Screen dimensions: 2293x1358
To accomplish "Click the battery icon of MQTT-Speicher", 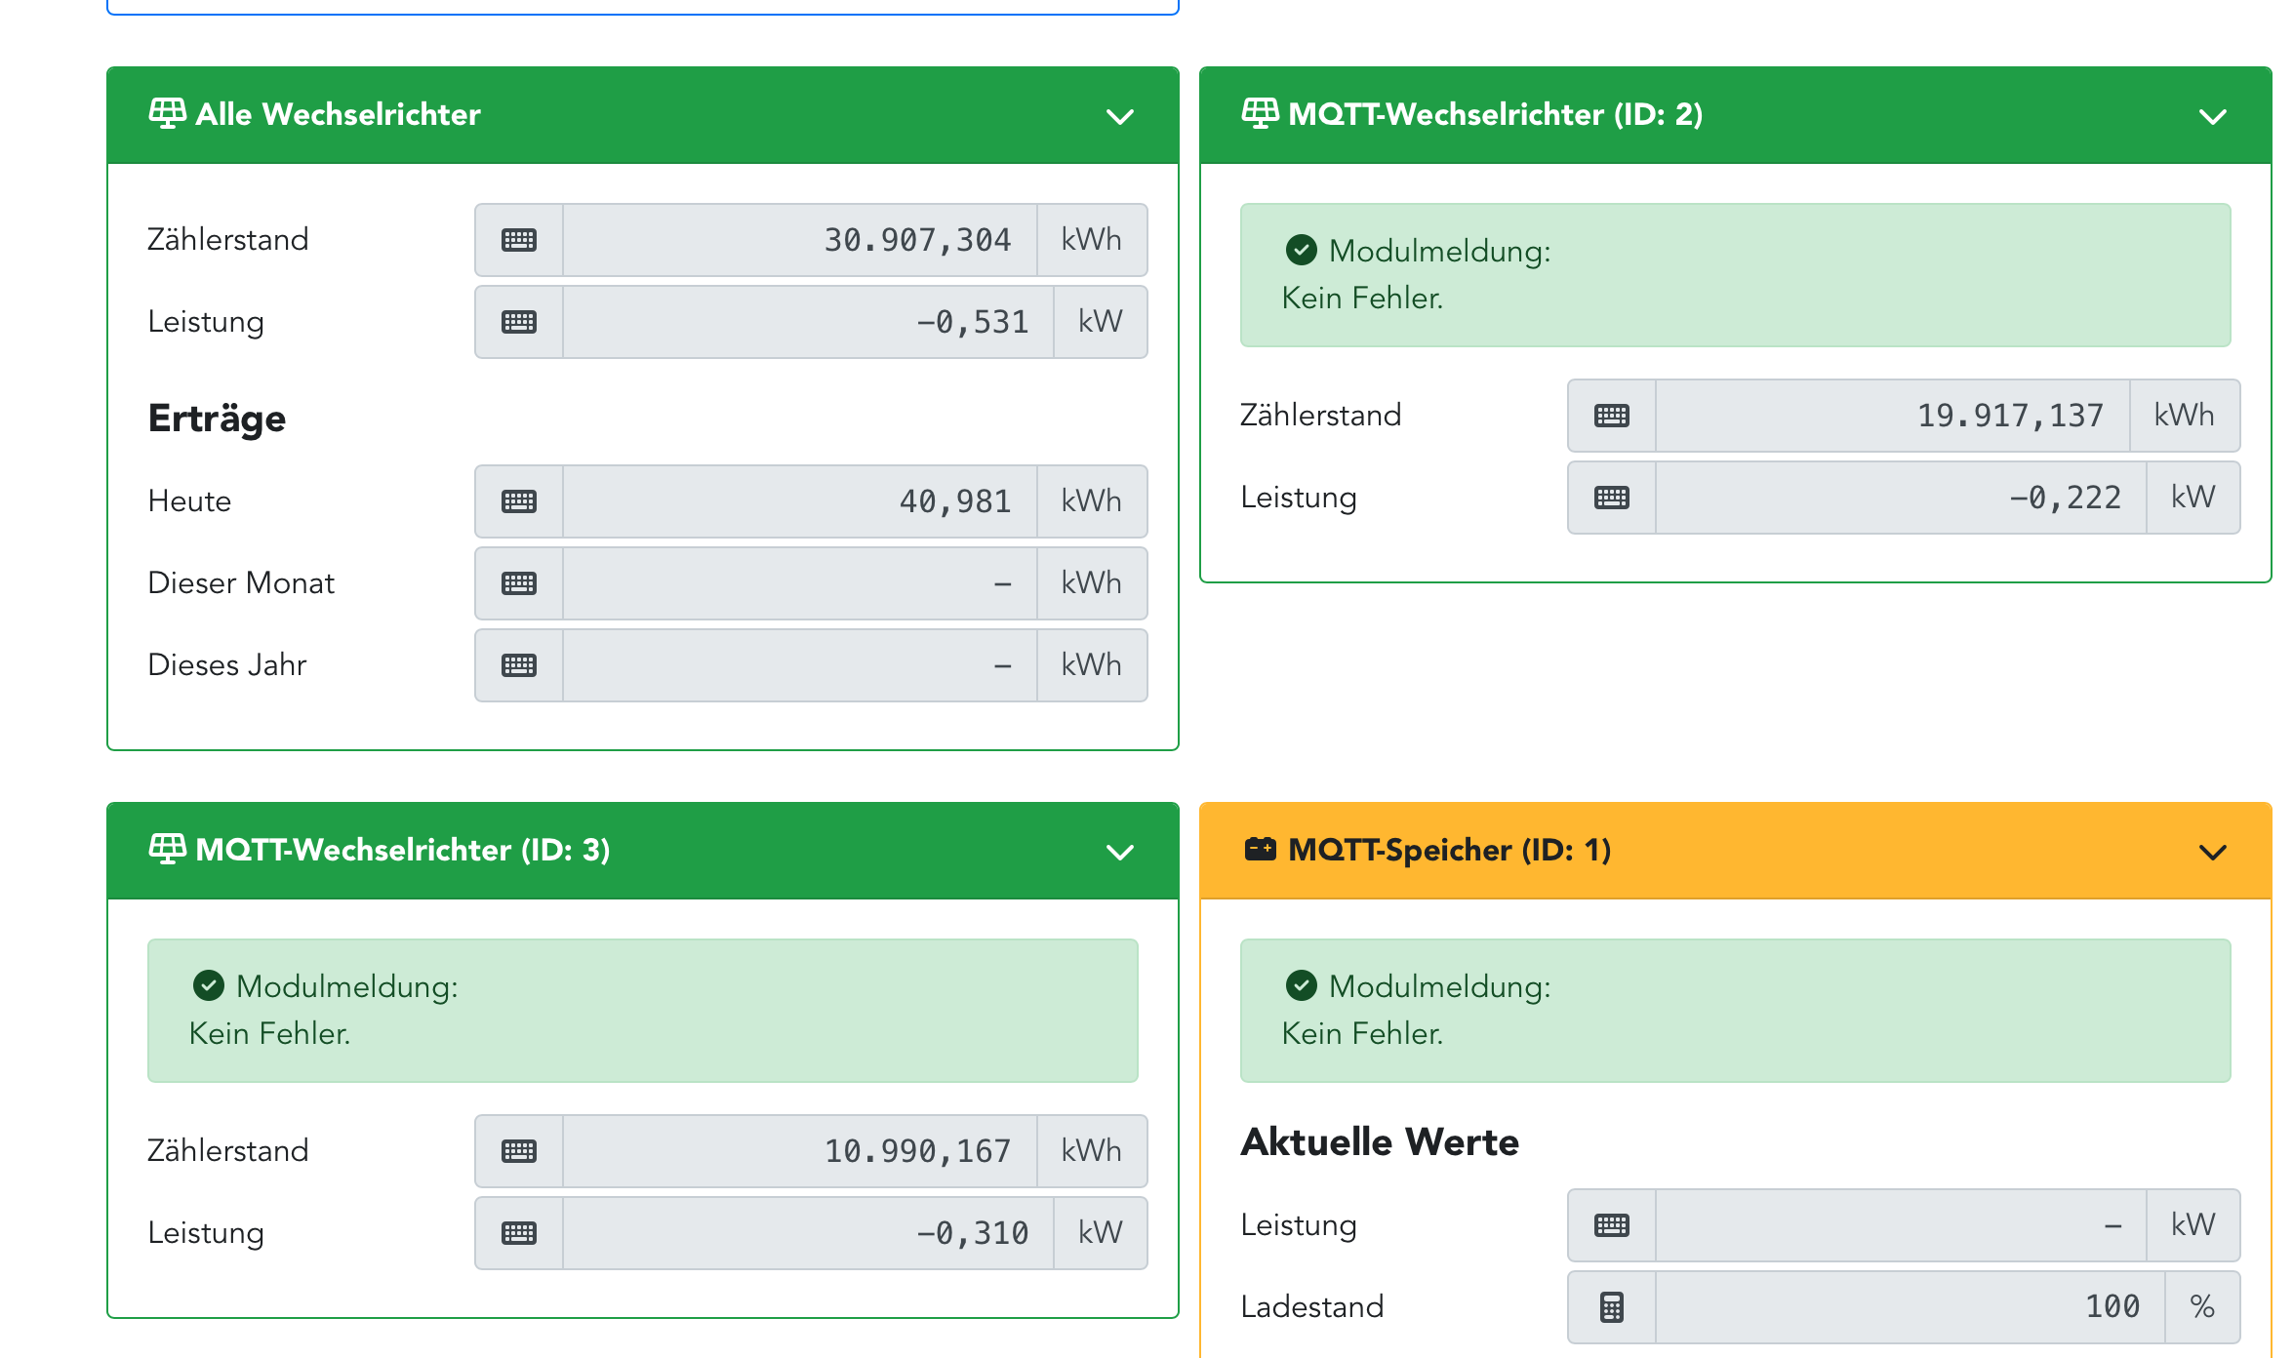I will tap(1260, 849).
